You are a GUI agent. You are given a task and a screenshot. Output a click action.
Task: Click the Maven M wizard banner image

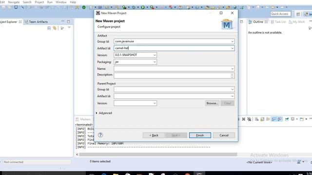click(x=227, y=24)
